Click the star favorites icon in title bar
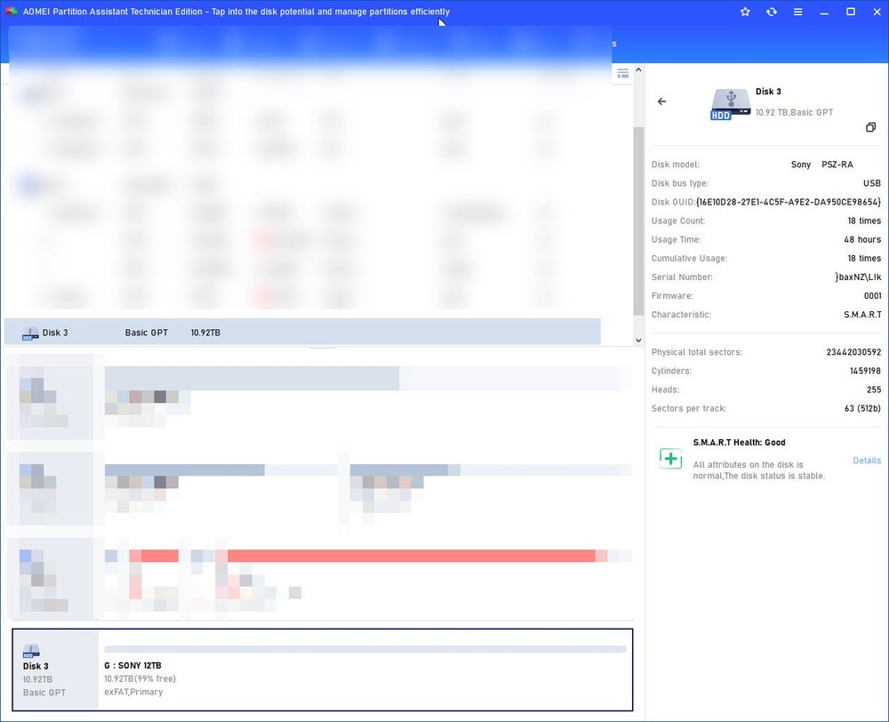 pyautogui.click(x=745, y=12)
